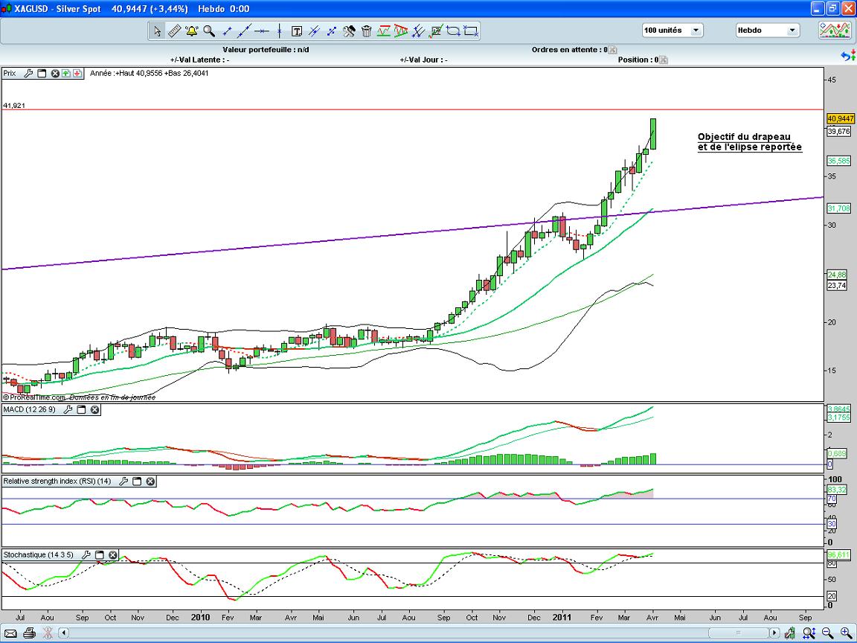Close the MACD indicator panel
Image resolution: width=857 pixels, height=643 pixels.
[94, 410]
